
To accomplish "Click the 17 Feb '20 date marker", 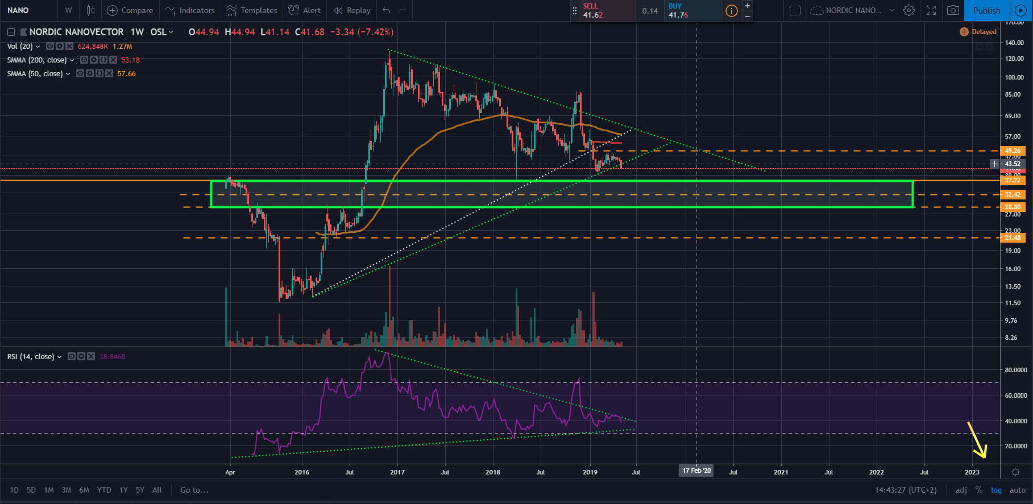I will pos(696,470).
